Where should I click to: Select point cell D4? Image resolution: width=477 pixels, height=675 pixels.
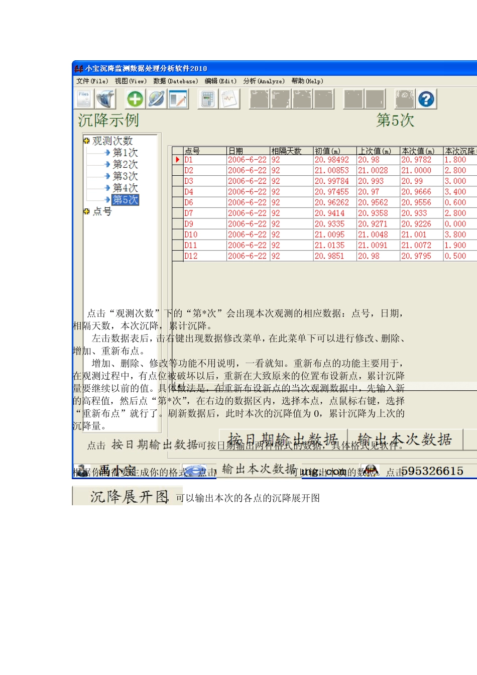pyautogui.click(x=205, y=192)
